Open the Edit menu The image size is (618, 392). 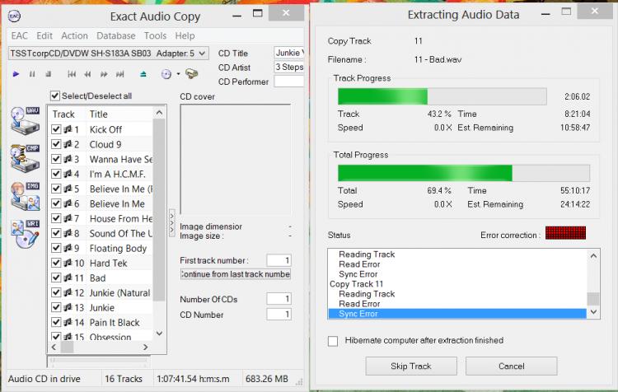point(44,36)
